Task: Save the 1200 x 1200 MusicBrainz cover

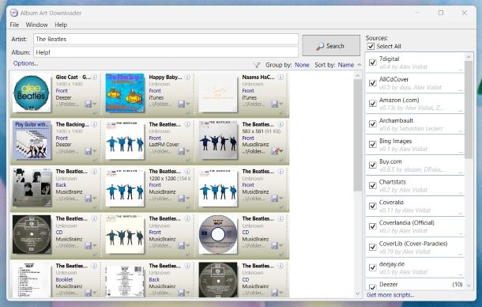Action: (182, 199)
